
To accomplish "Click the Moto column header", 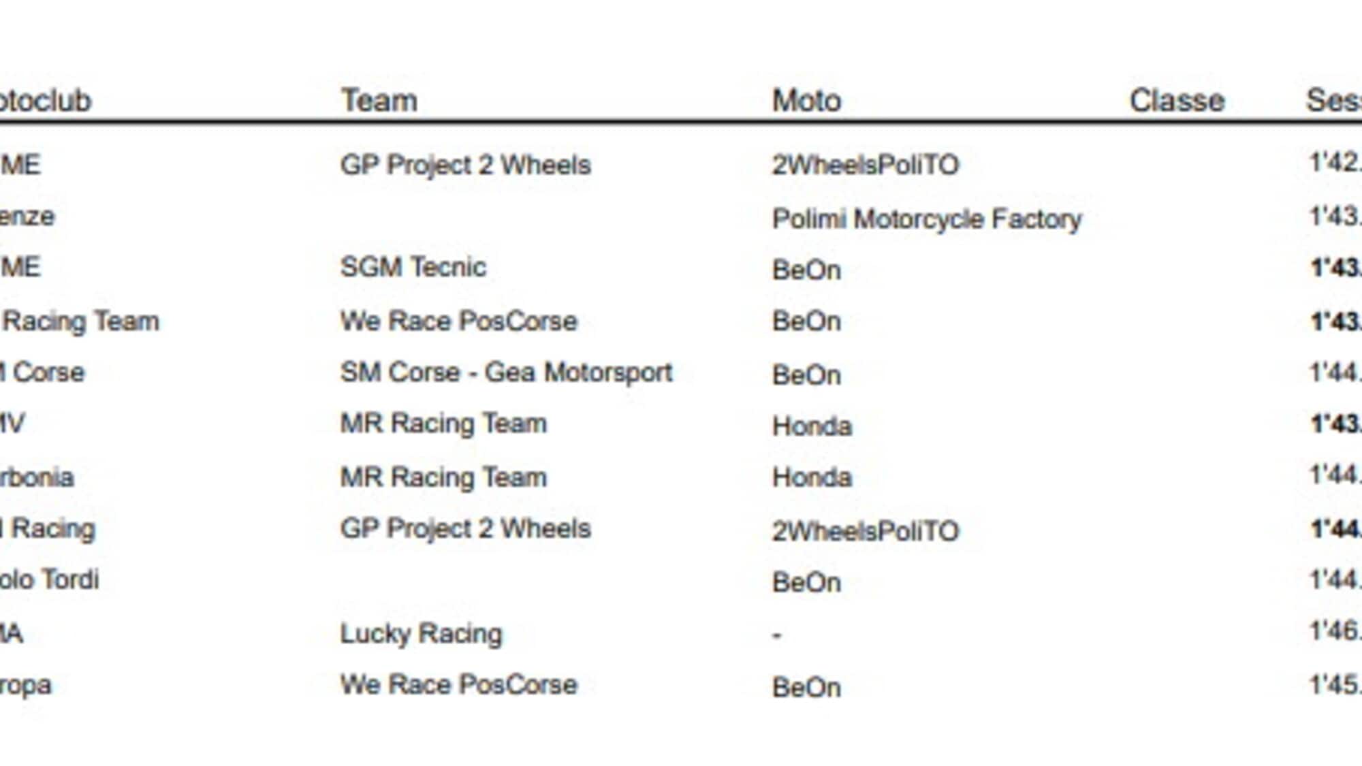I will pos(806,101).
